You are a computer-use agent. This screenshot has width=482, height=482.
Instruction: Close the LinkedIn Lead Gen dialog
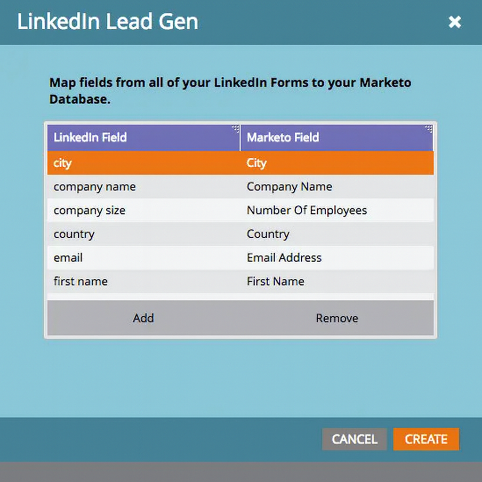click(x=454, y=22)
